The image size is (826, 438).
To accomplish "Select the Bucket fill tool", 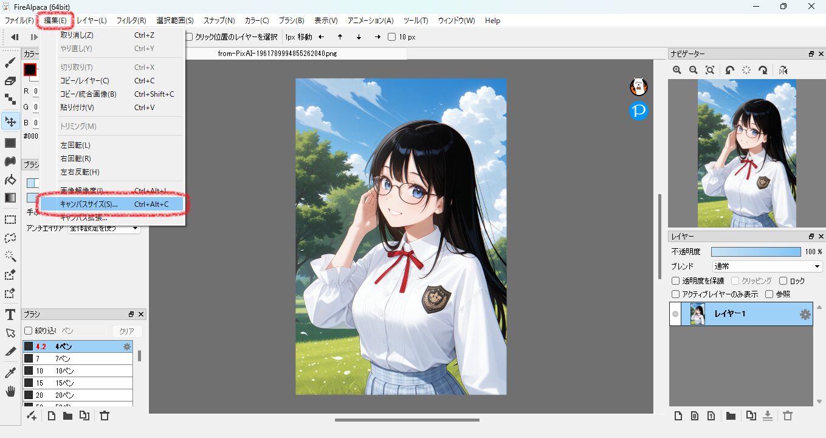I will pyautogui.click(x=10, y=179).
